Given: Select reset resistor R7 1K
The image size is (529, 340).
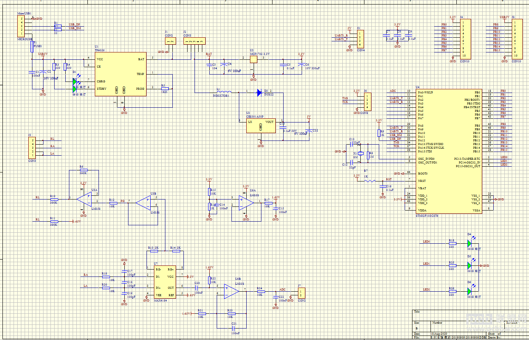Looking at the screenshot, I should [369, 180].
